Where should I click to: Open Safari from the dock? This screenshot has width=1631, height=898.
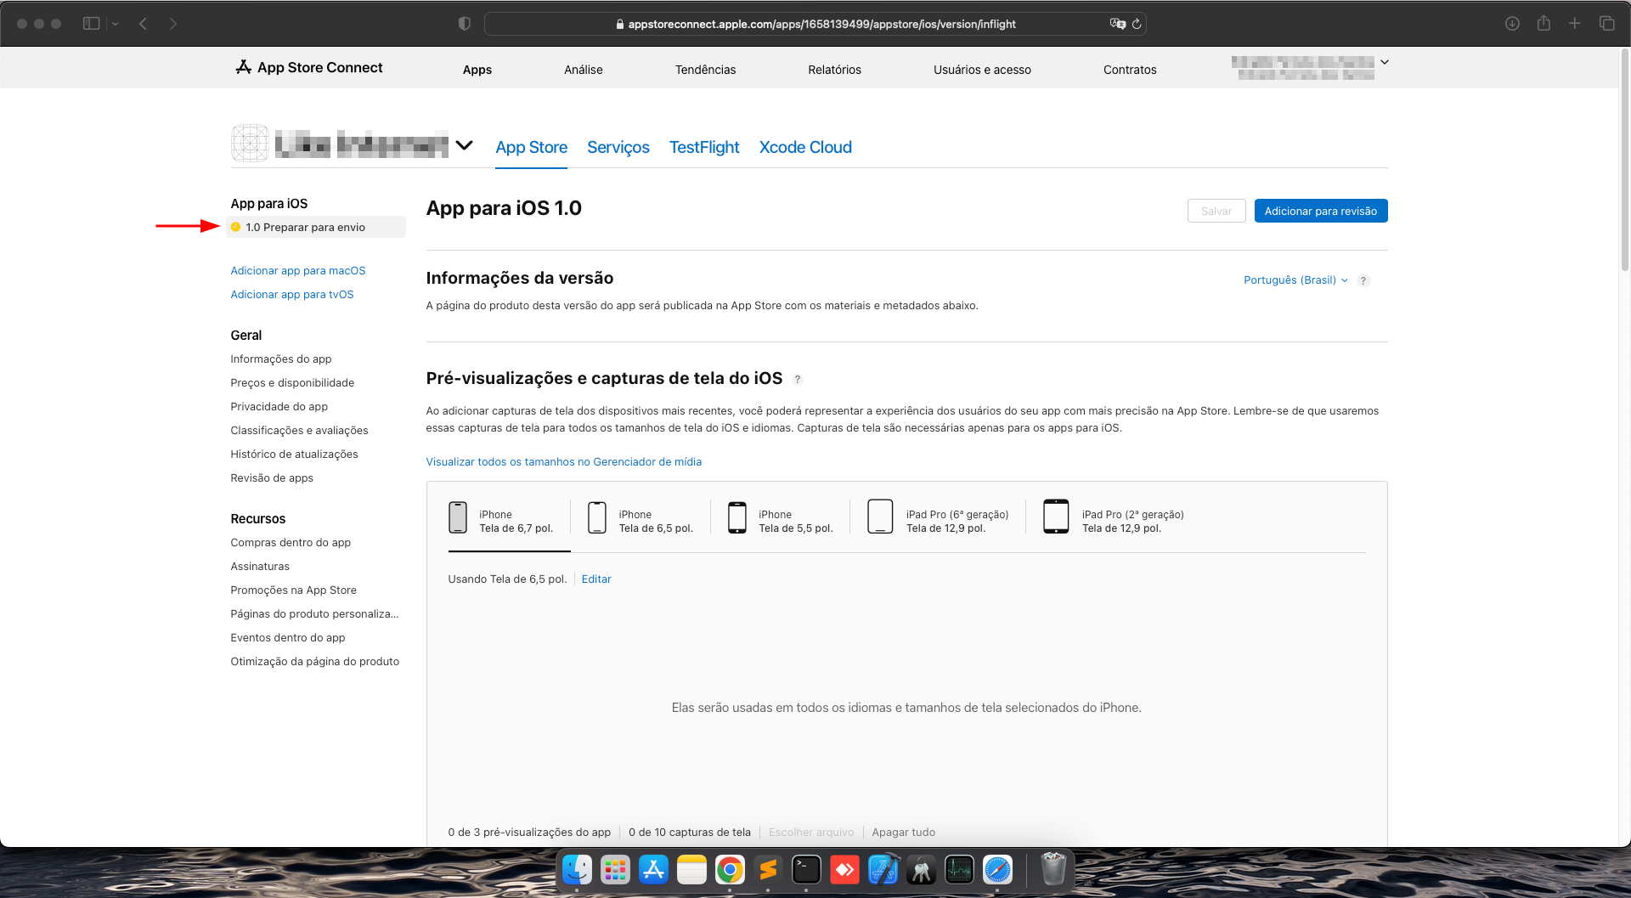pyautogui.click(x=997, y=870)
